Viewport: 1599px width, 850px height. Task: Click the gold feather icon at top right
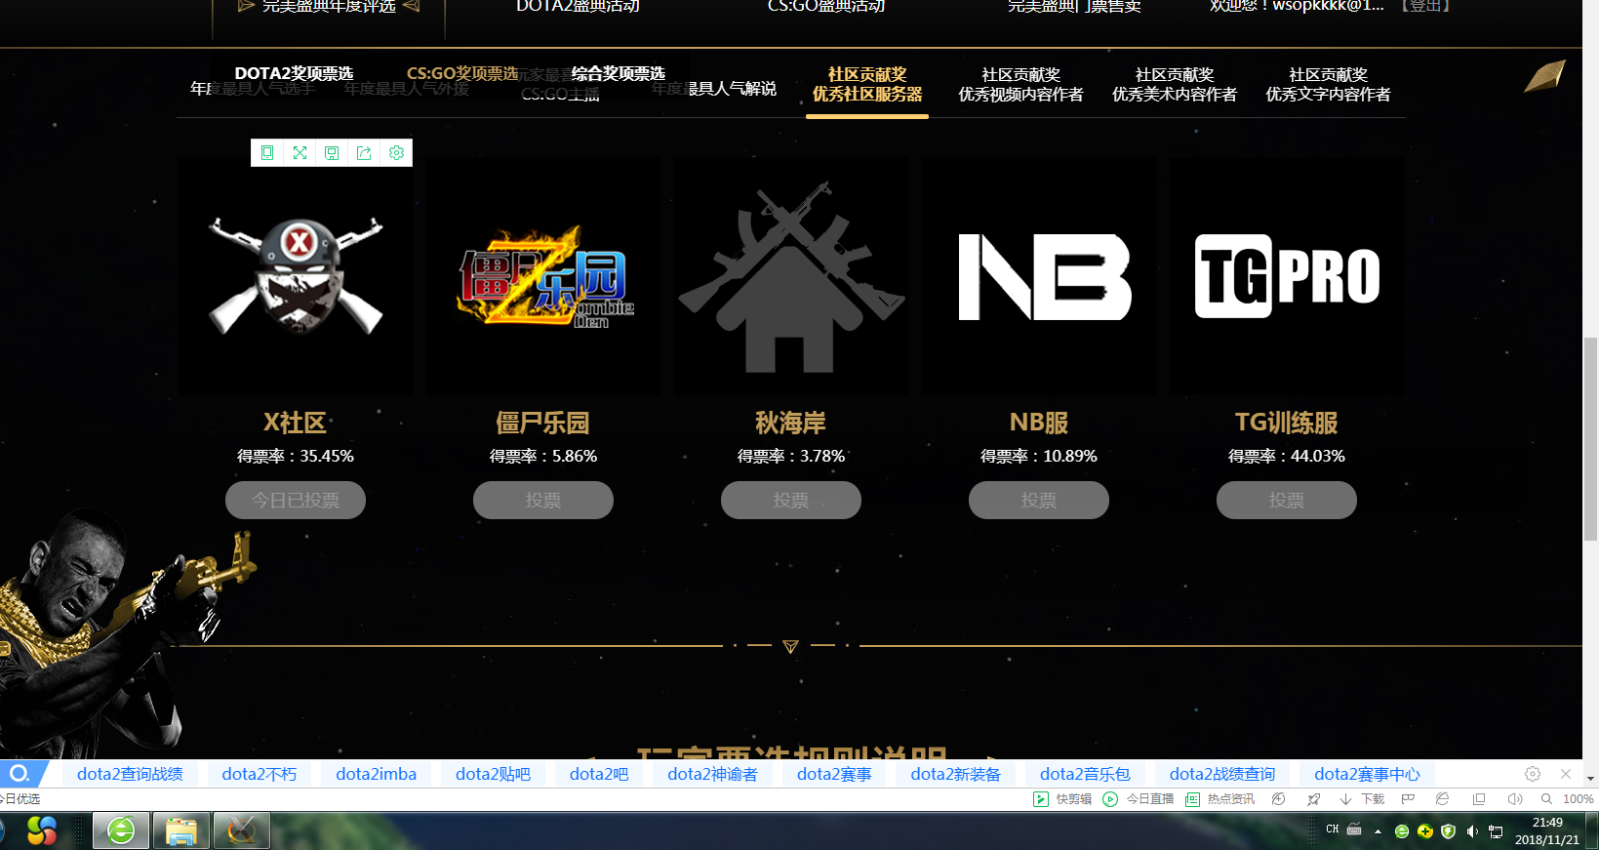click(1544, 76)
